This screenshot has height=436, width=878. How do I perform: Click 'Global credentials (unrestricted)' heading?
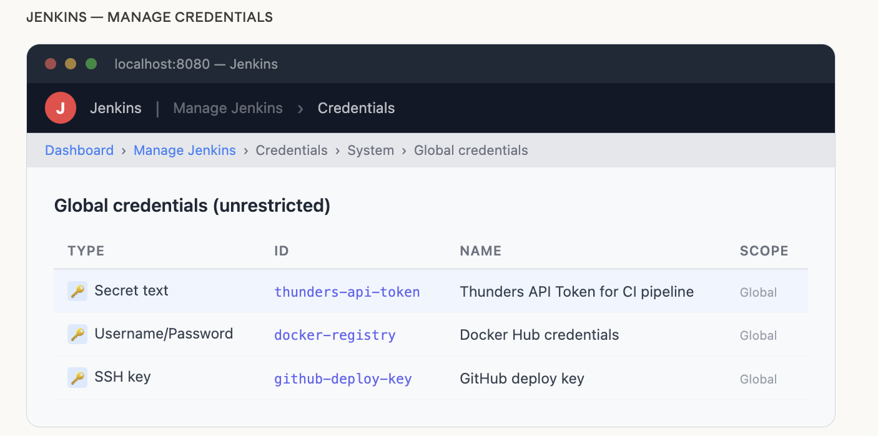point(192,206)
